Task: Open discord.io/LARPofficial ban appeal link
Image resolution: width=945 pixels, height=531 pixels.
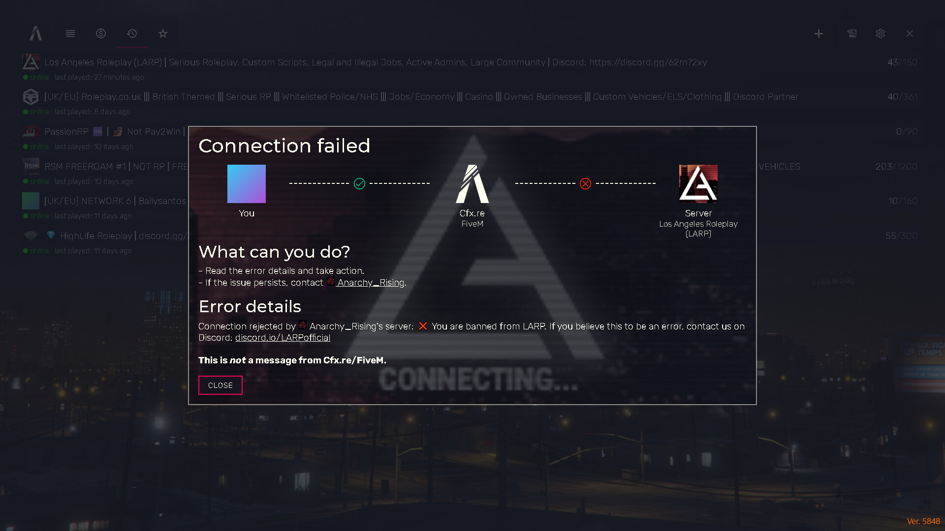Action: click(x=283, y=338)
